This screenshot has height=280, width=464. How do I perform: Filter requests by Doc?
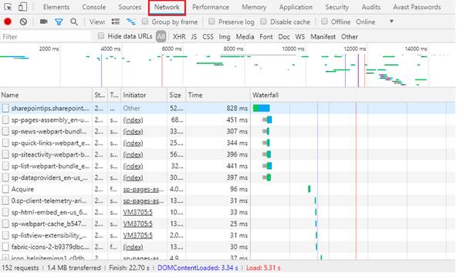(284, 37)
